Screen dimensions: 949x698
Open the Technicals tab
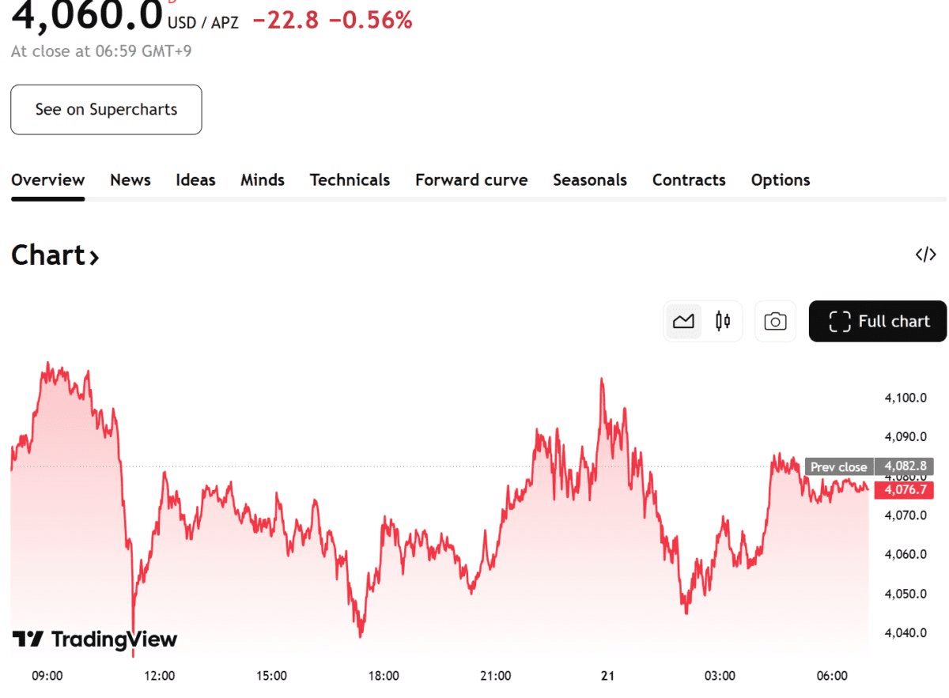pos(350,180)
